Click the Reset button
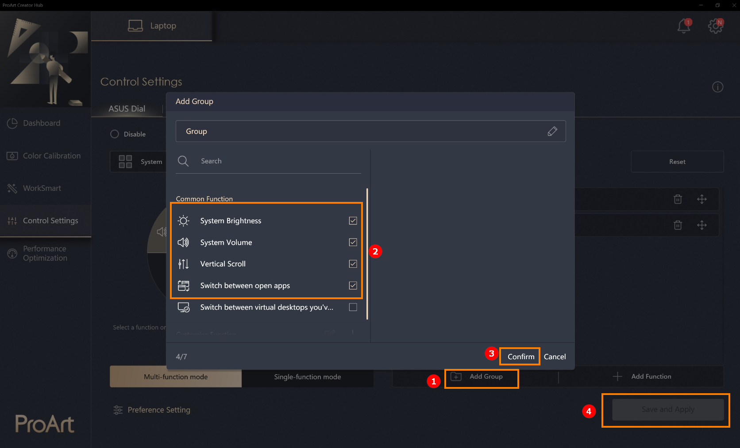Viewport: 740px width, 448px height. (677, 162)
